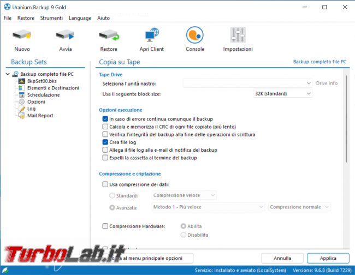Uncheck Crea file log checkbox
355x275 pixels.
tap(105, 142)
